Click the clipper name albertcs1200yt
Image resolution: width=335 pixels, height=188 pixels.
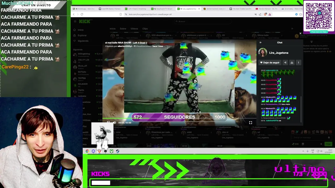pos(125,46)
